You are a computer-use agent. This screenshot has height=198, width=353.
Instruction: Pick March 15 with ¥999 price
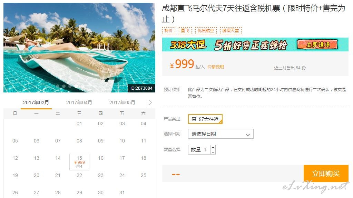[x=79, y=162]
